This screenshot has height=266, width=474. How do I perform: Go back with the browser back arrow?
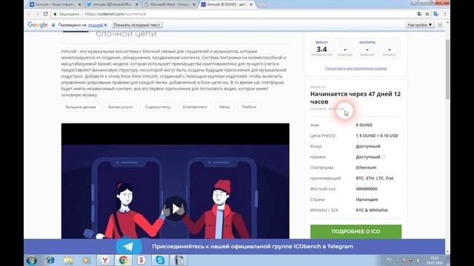(29, 14)
